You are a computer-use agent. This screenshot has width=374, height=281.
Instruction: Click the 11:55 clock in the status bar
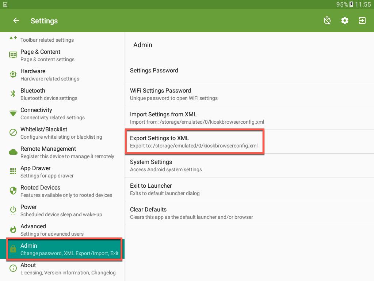click(363, 4)
